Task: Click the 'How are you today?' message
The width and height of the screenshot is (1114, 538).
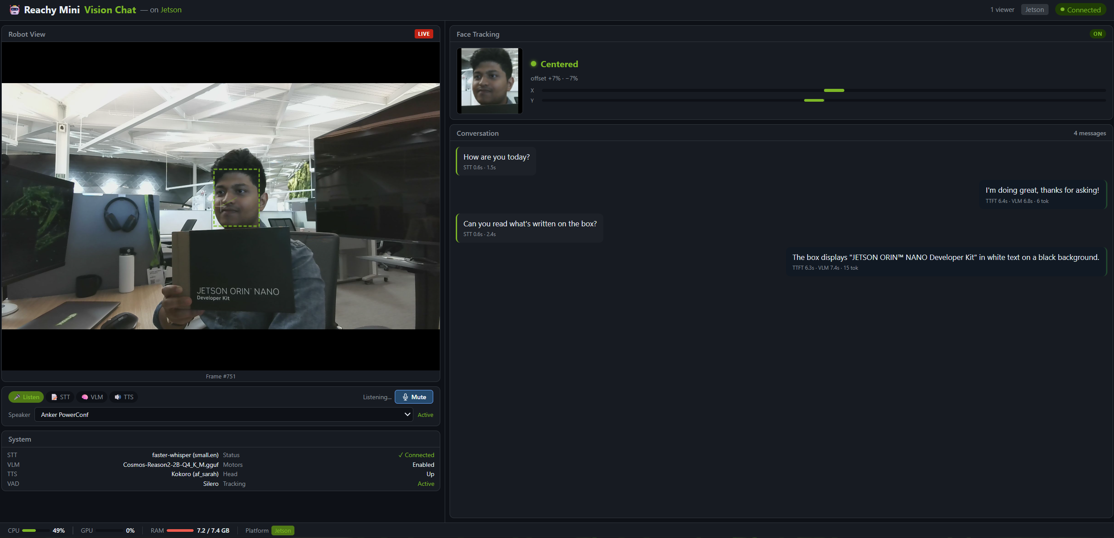Action: pos(496,161)
